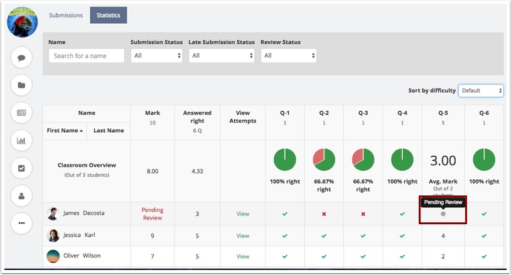Open the Sort by difficulty dropdown
This screenshot has height=275, width=511.
[481, 91]
